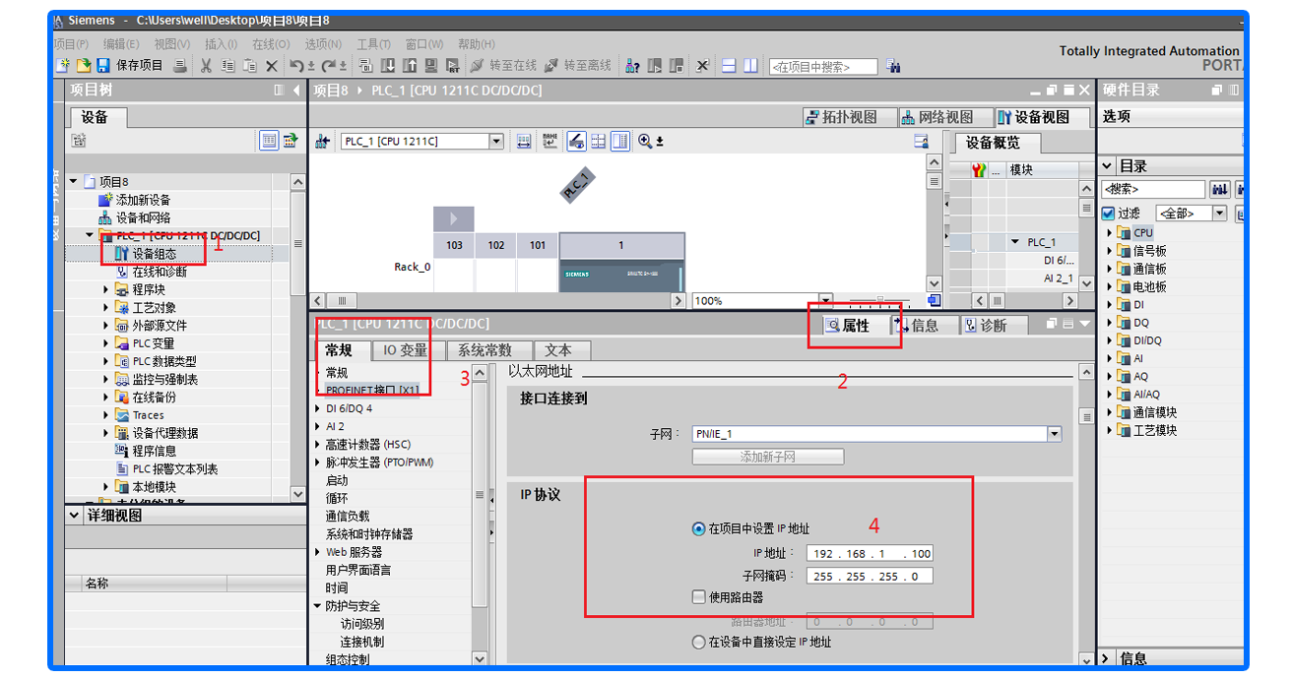The height and width of the screenshot is (677, 1292).
Task: Click the upload from device icon
Action: 410,66
